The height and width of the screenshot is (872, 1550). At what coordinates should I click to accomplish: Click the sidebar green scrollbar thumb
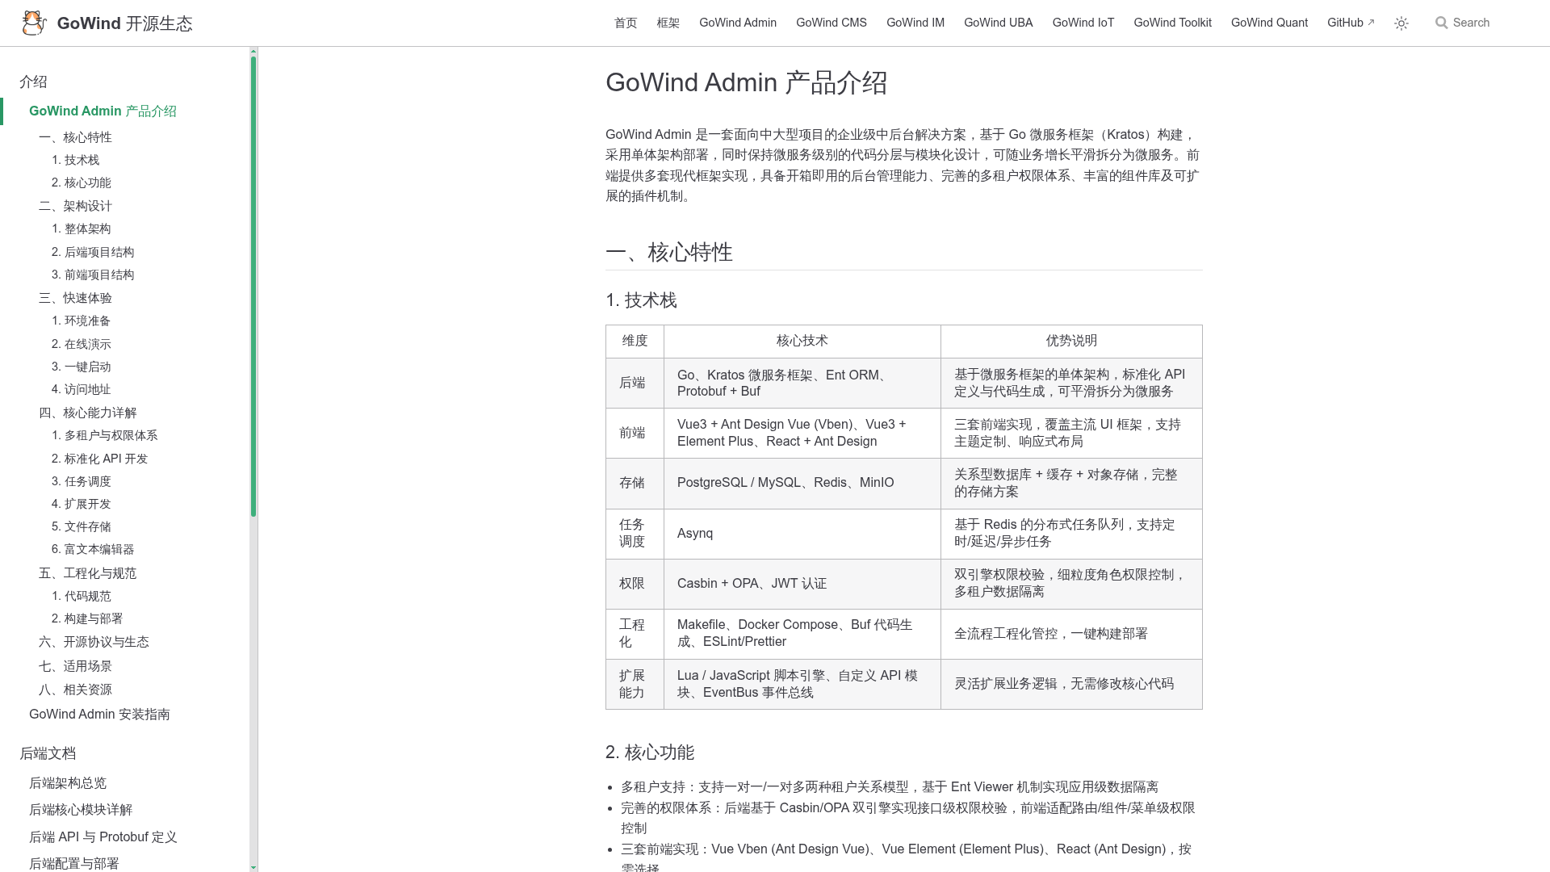(253, 286)
